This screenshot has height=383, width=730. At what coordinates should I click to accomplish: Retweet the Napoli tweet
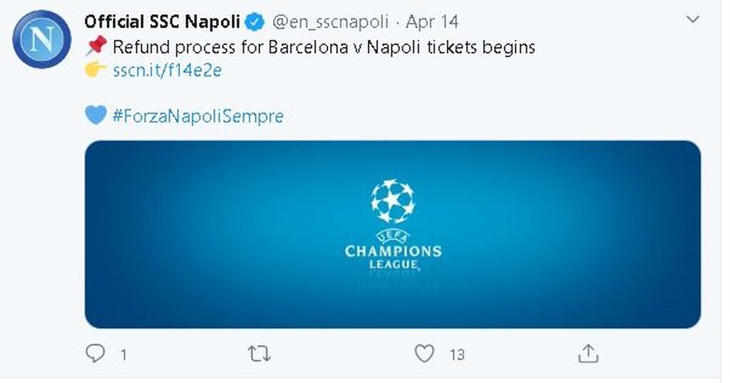click(x=259, y=353)
